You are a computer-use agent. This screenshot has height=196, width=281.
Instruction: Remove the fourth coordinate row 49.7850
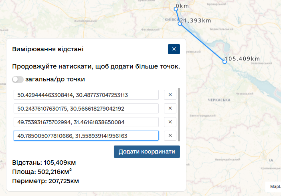(170, 136)
